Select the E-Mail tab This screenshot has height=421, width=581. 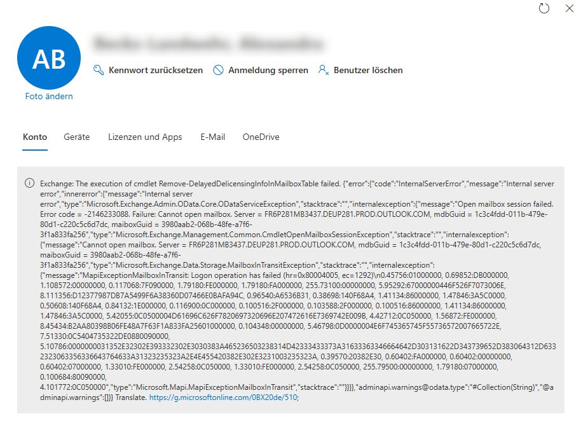tap(212, 137)
